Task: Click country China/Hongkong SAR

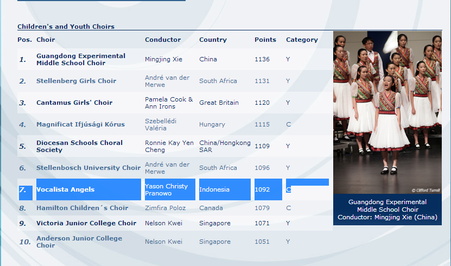Action: [225, 146]
